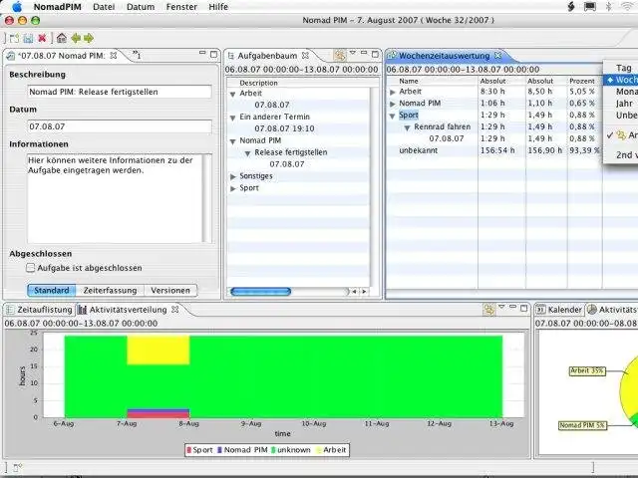
Task: Navigate back with green left arrow
Action: pyautogui.click(x=76, y=38)
